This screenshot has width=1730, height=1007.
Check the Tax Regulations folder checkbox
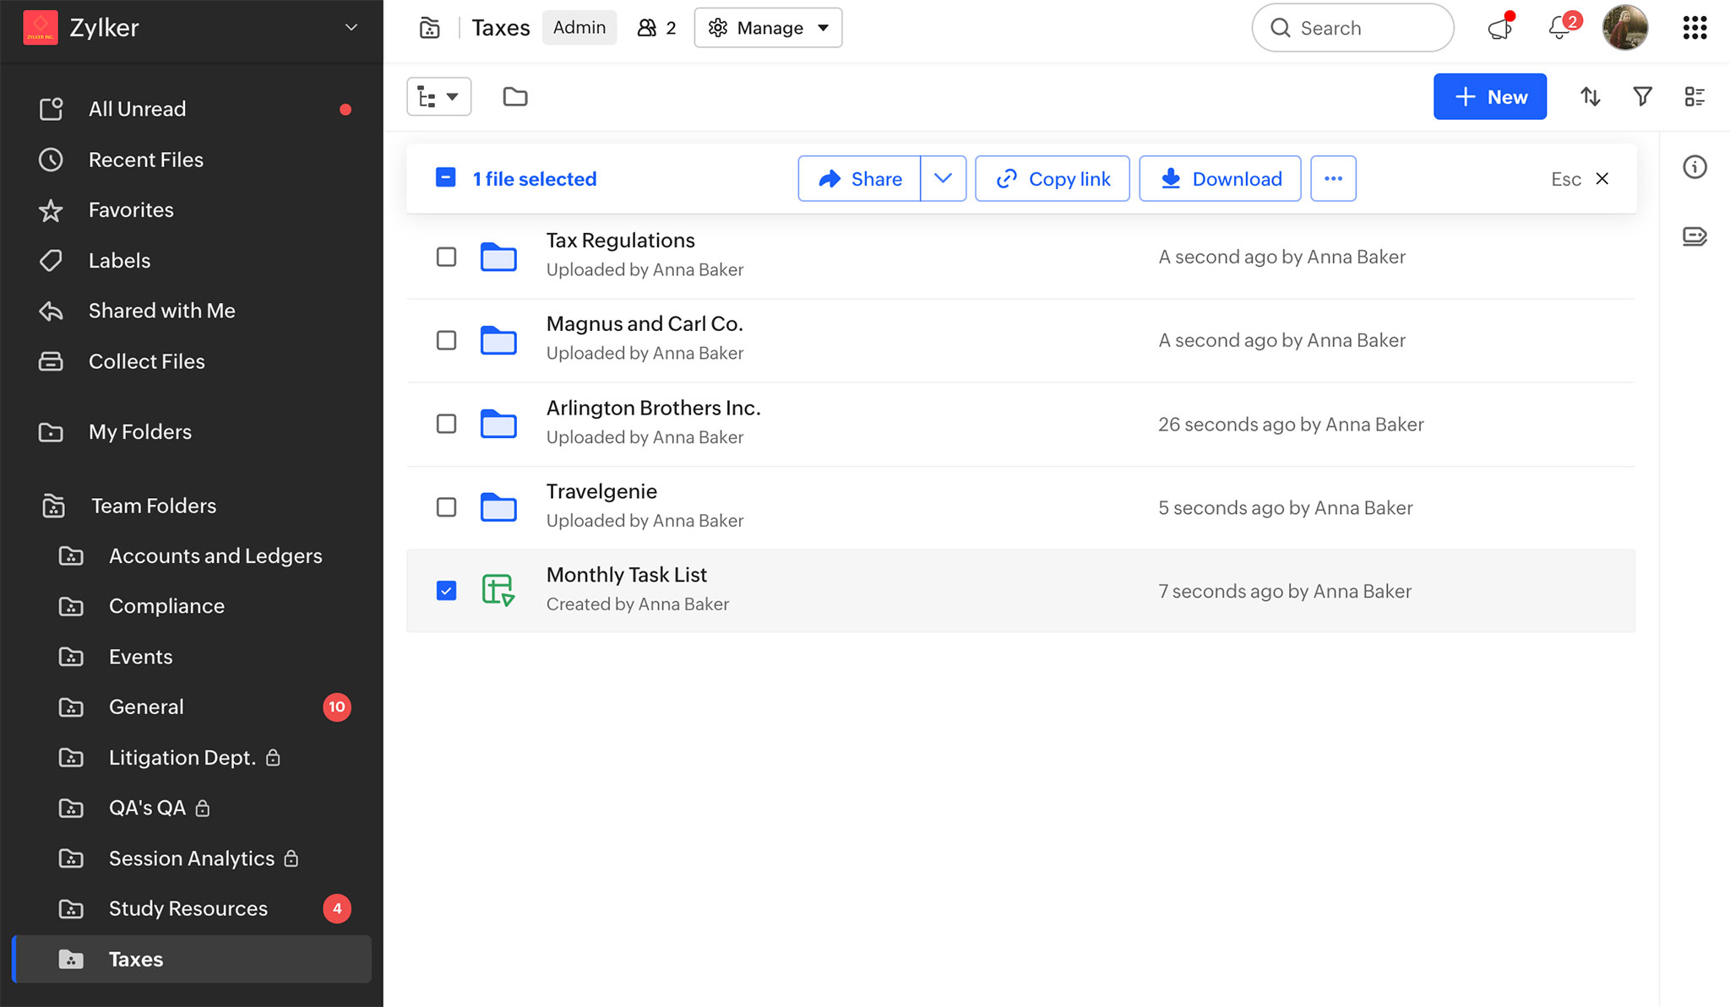[446, 257]
